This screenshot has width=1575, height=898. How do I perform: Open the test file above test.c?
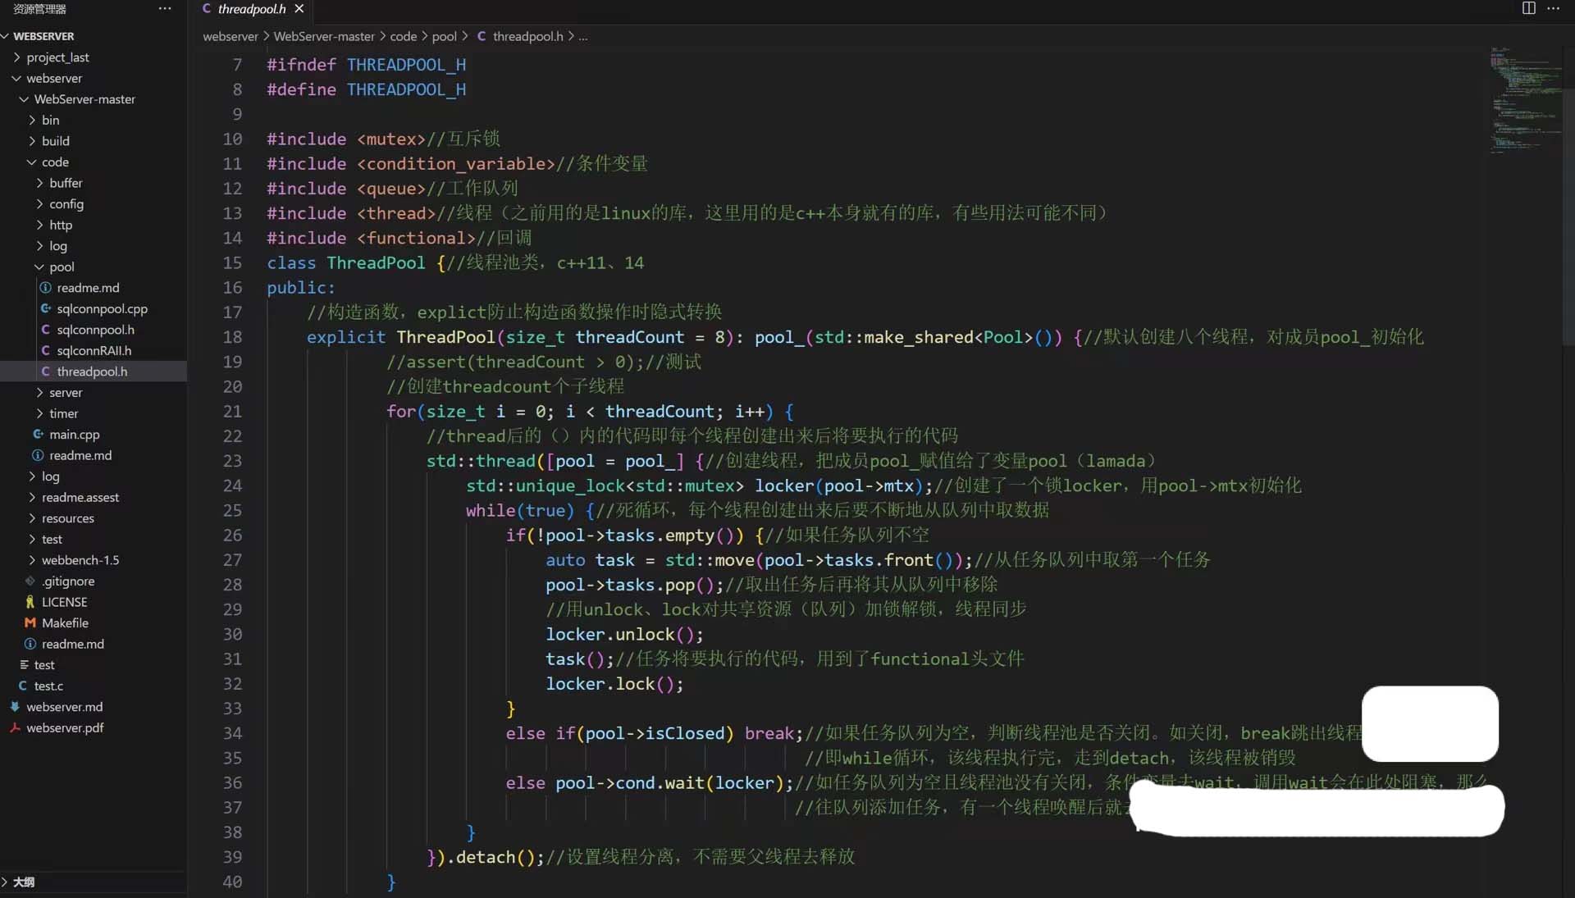pyautogui.click(x=94, y=665)
